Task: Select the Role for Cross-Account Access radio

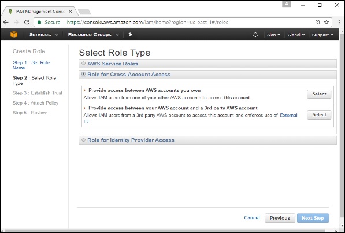Action: pyautogui.click(x=83, y=75)
